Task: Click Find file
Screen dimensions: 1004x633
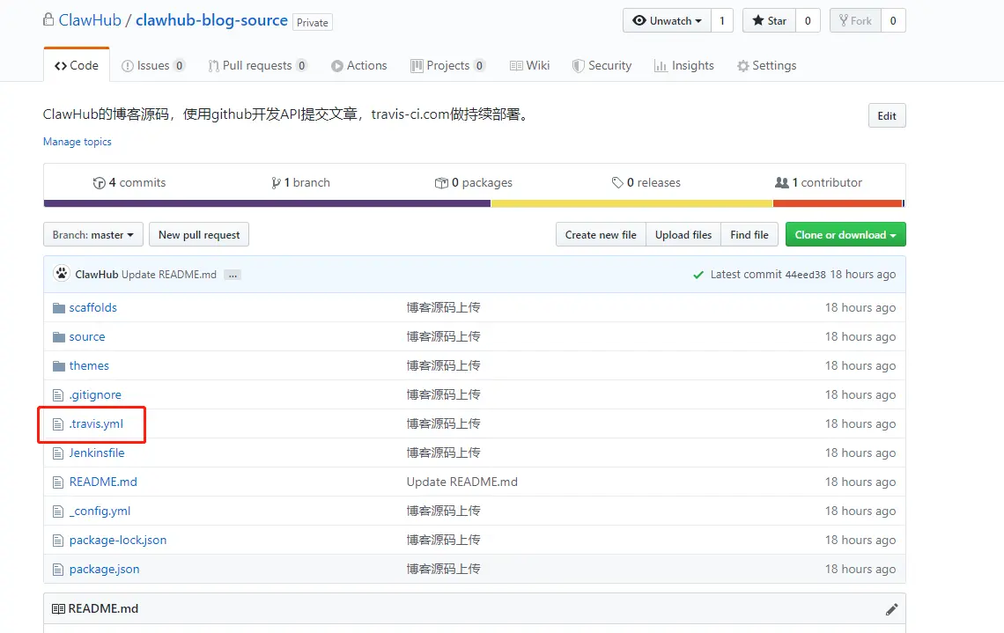Action: pyautogui.click(x=749, y=235)
